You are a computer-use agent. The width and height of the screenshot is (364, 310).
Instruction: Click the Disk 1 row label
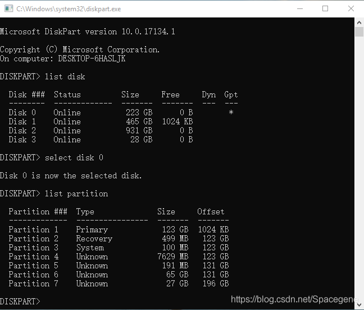pos(22,122)
